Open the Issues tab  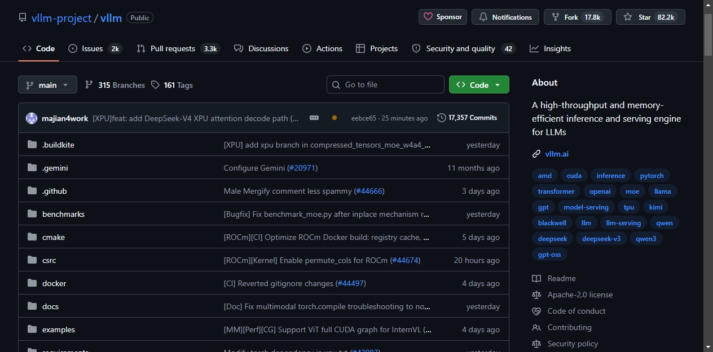pos(95,48)
